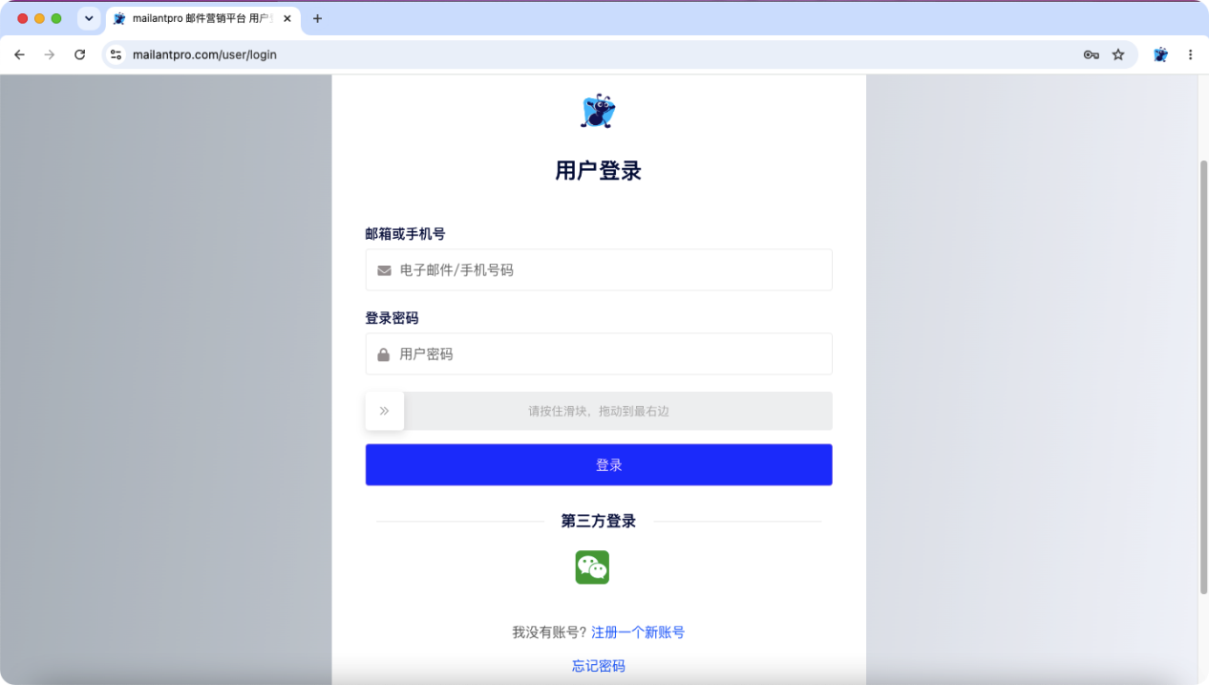Open the 注册一个新账号 link
This screenshot has width=1209, height=685.
[638, 632]
